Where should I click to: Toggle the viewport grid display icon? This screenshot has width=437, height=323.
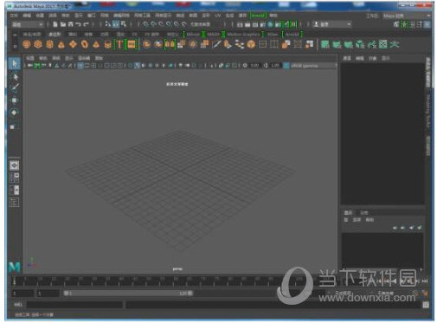80,66
